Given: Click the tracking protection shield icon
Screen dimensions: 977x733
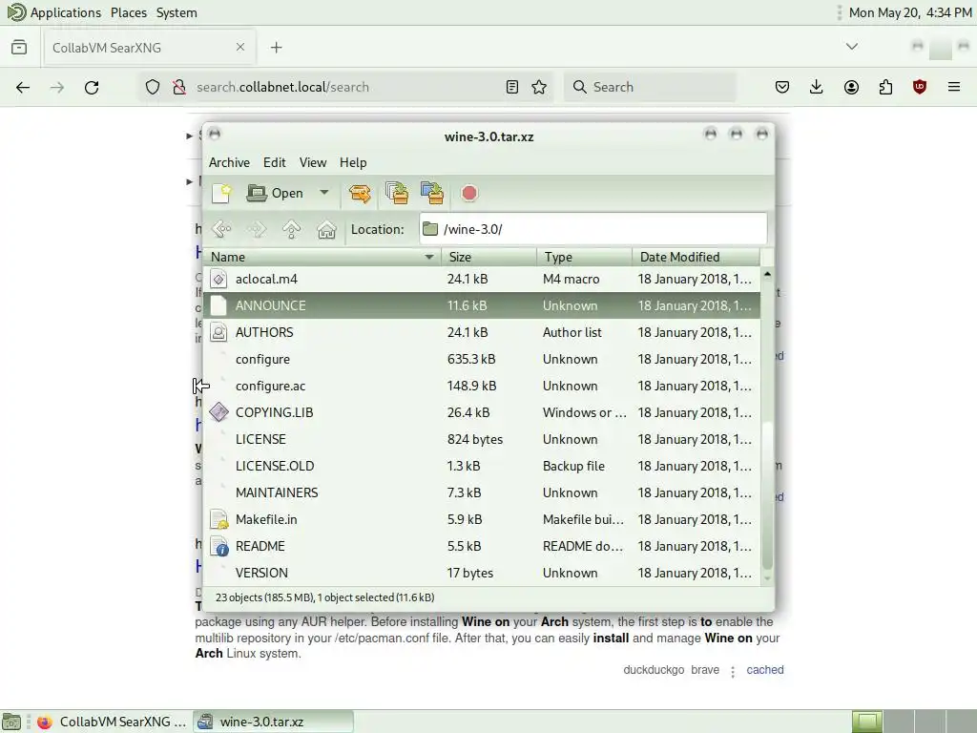Looking at the screenshot, I should tap(152, 87).
